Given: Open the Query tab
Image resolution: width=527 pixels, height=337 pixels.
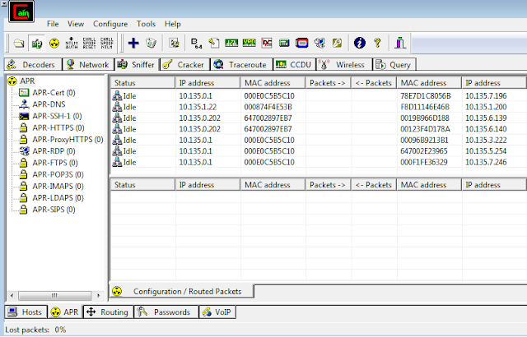Looking at the screenshot, I should pyautogui.click(x=394, y=64).
